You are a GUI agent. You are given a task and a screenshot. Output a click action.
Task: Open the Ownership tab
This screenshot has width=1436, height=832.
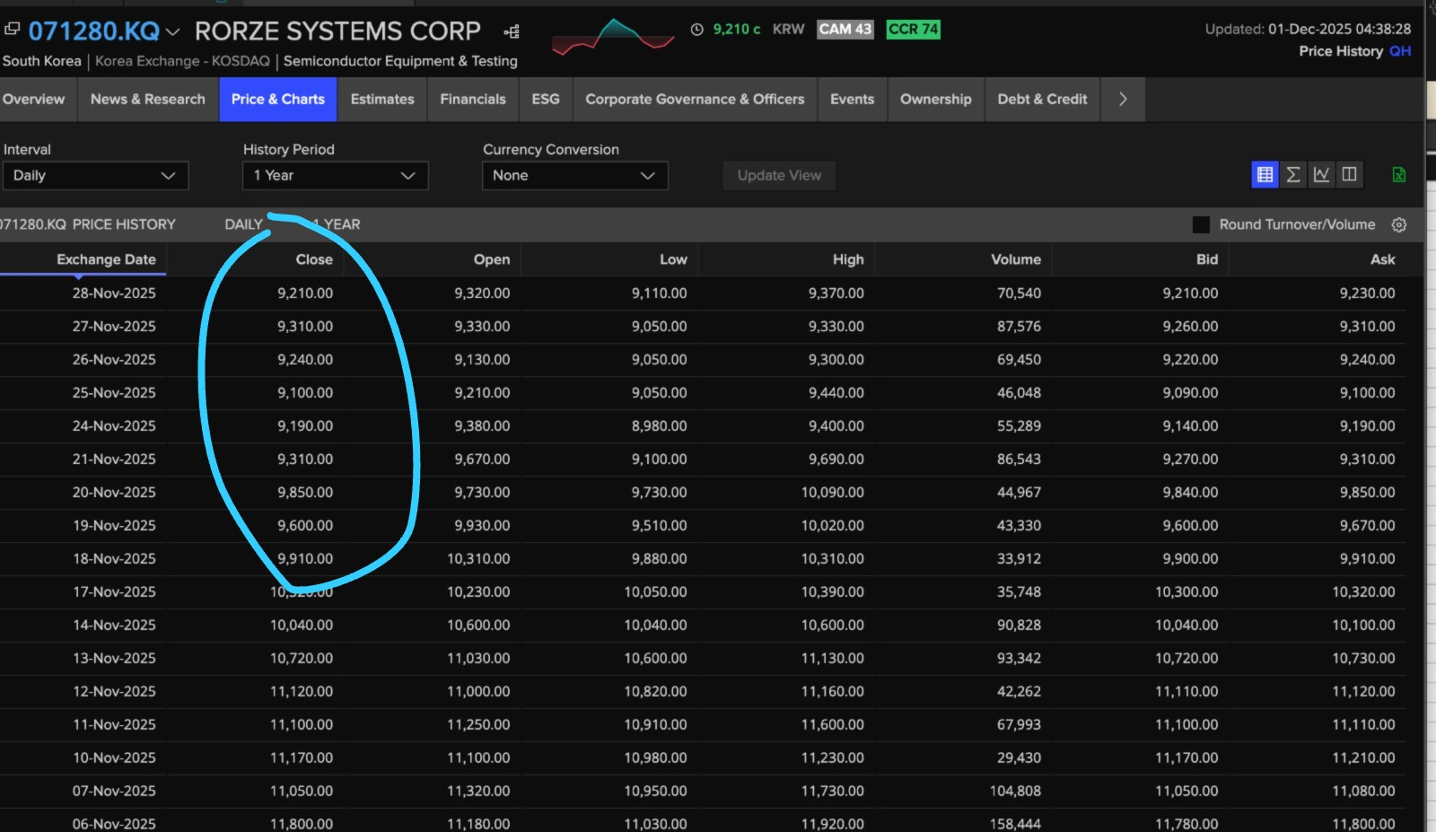coord(936,99)
